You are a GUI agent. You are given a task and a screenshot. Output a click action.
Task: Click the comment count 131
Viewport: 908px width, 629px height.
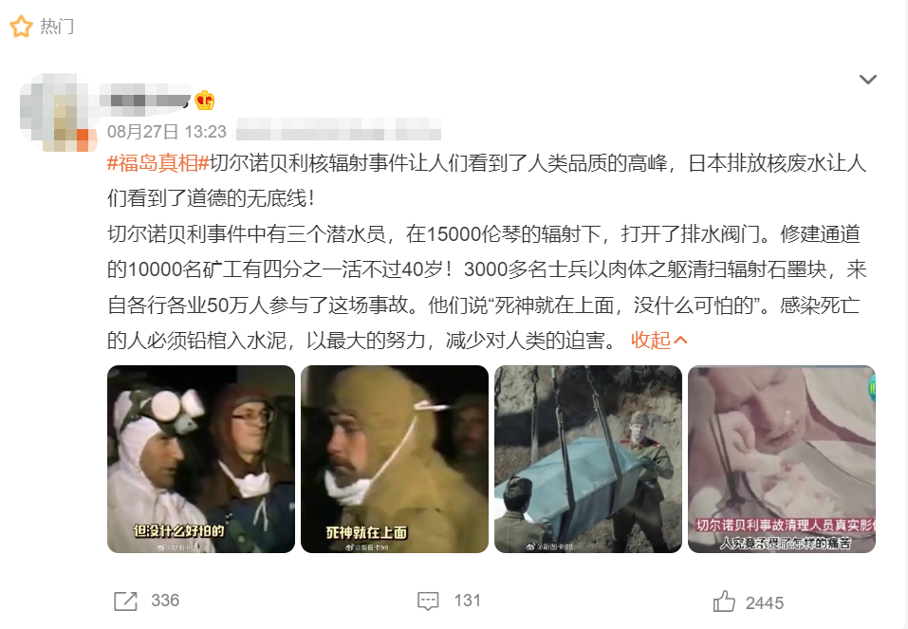(x=468, y=601)
